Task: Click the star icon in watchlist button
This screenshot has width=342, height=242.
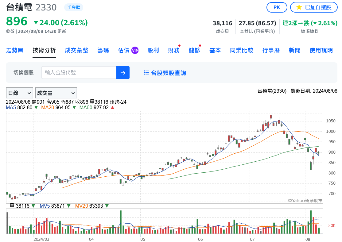Action: point(299,7)
